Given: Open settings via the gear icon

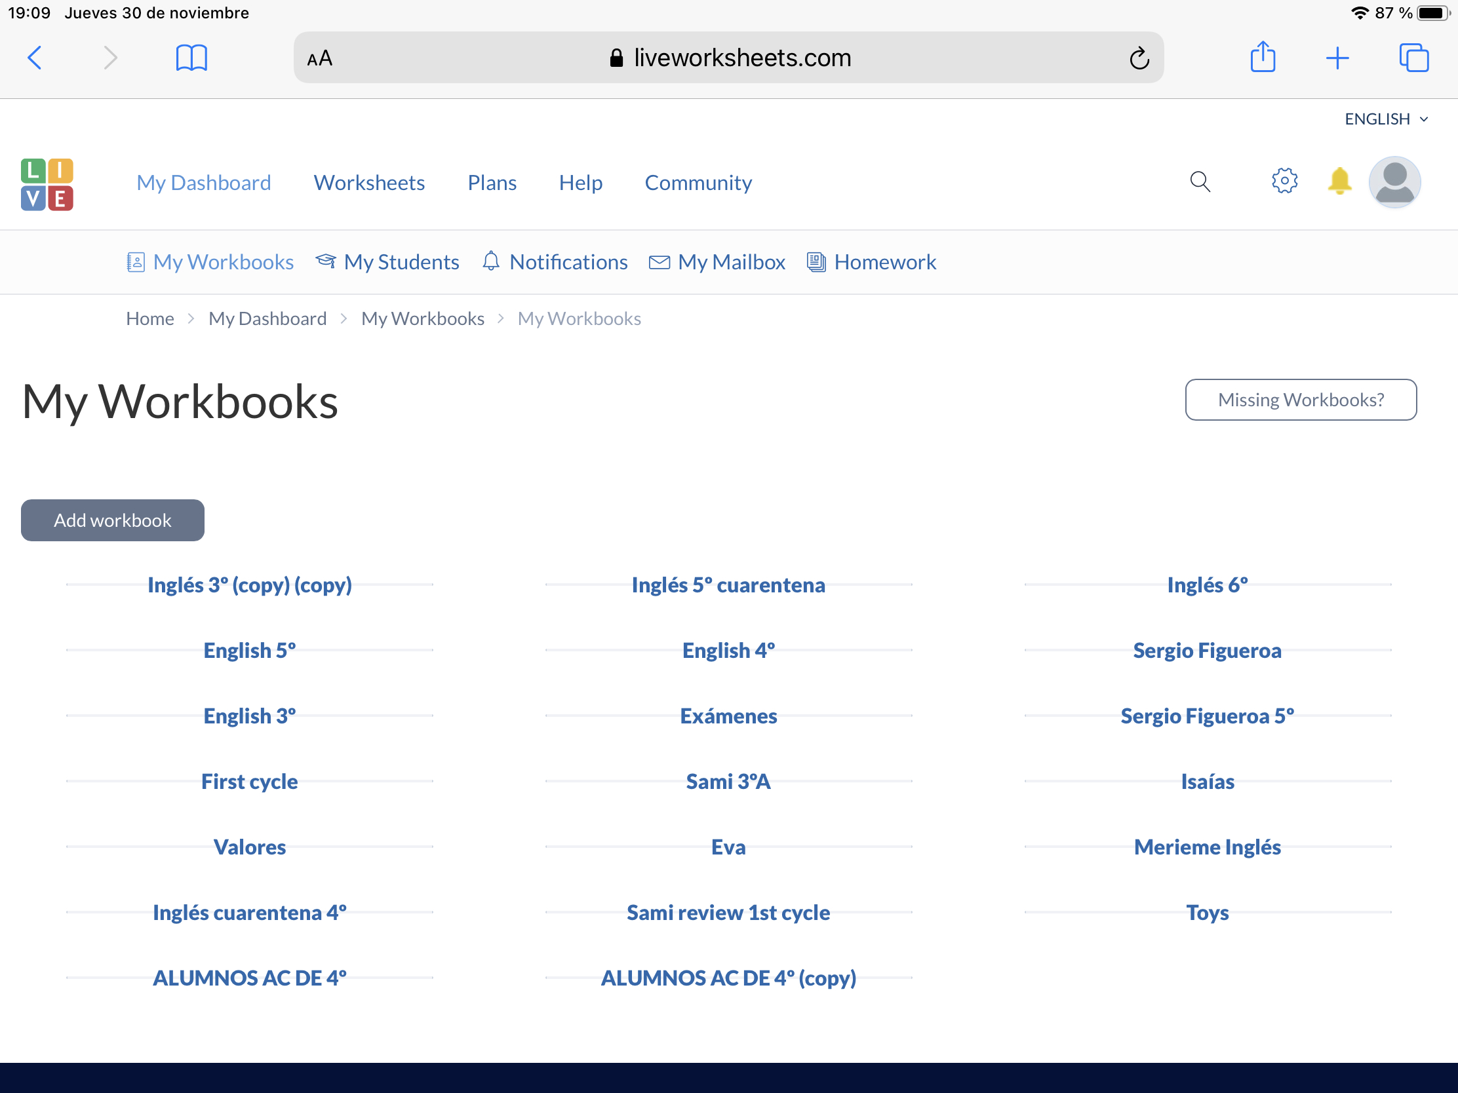Looking at the screenshot, I should pyautogui.click(x=1284, y=180).
